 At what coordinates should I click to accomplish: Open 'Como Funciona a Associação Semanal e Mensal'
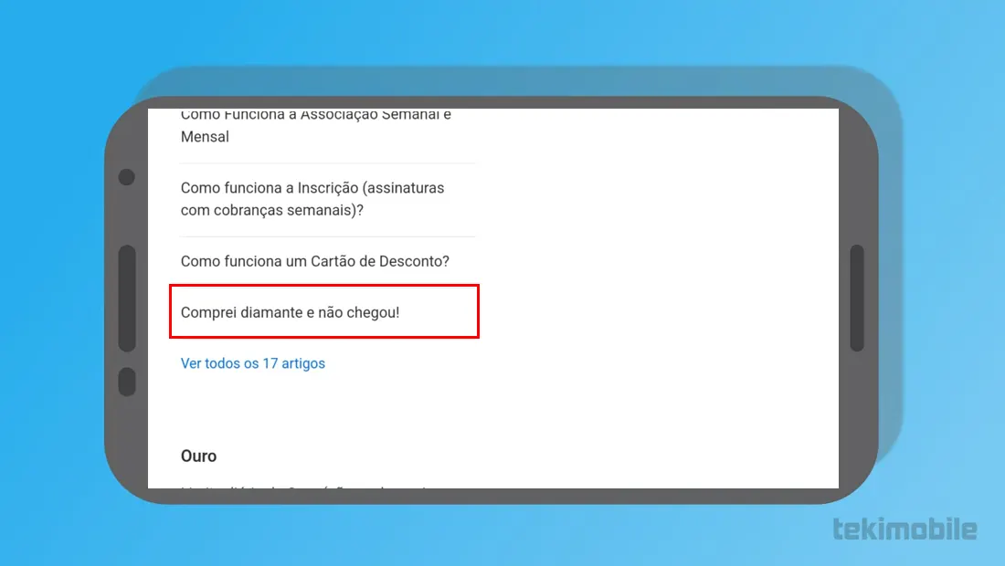coord(315,126)
